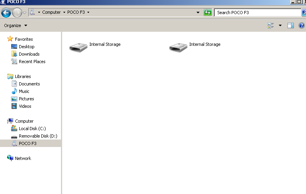Click the POCO F3 device icon in sidebar
This screenshot has height=194, width=306.
tap(14, 143)
